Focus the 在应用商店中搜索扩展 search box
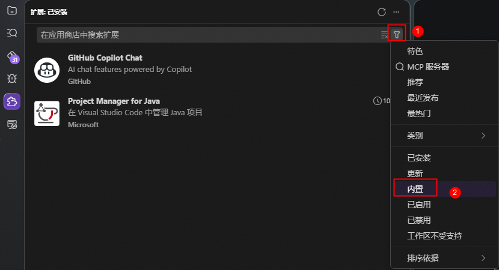Image resolution: width=499 pixels, height=270 pixels. tap(209, 35)
